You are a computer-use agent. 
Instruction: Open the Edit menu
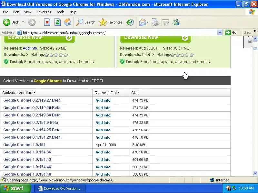point(16,12)
